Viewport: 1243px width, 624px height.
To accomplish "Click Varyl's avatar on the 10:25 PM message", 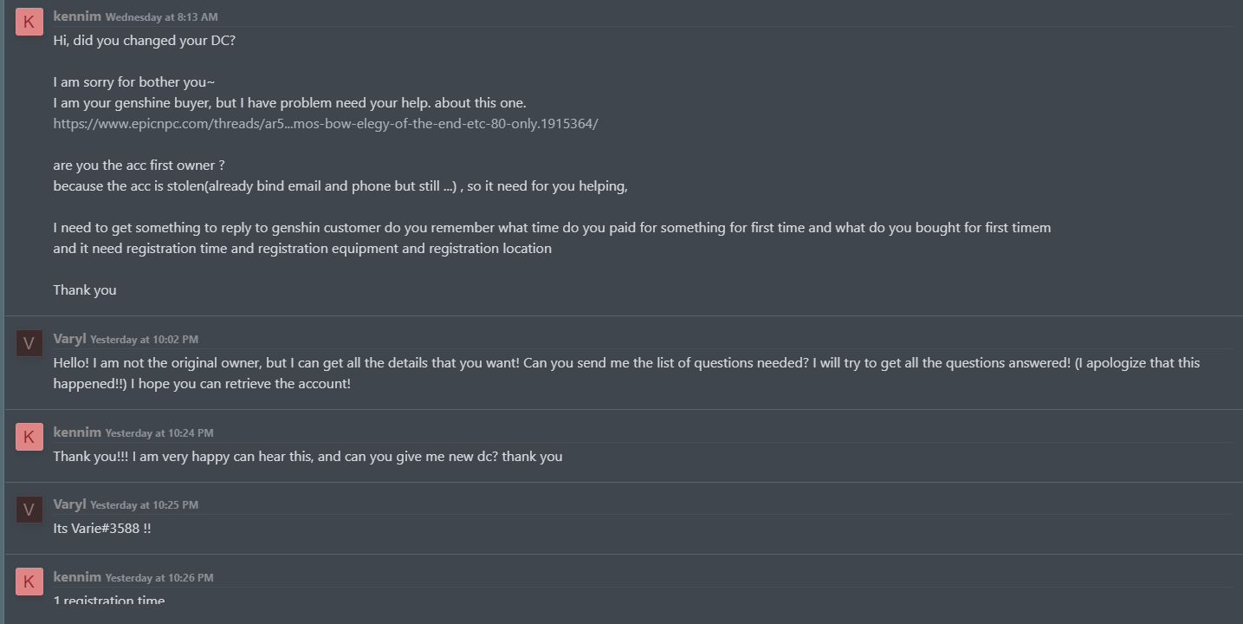I will pos(29,510).
